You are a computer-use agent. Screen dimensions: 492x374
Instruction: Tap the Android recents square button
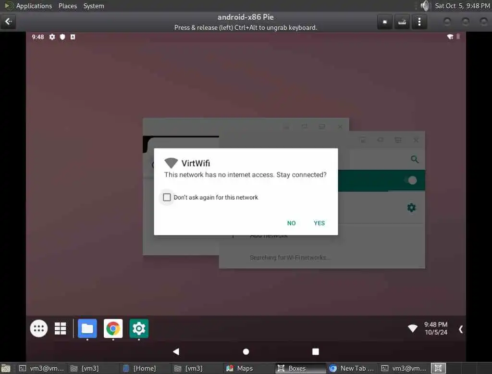316,351
